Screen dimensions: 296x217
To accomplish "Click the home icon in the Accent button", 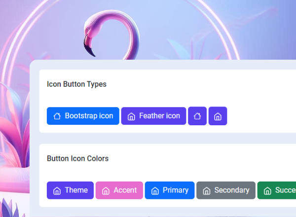I will (x=106, y=190).
